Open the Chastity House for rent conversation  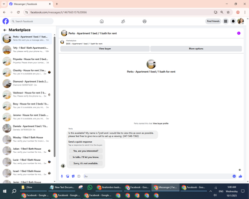[x=26, y=72]
